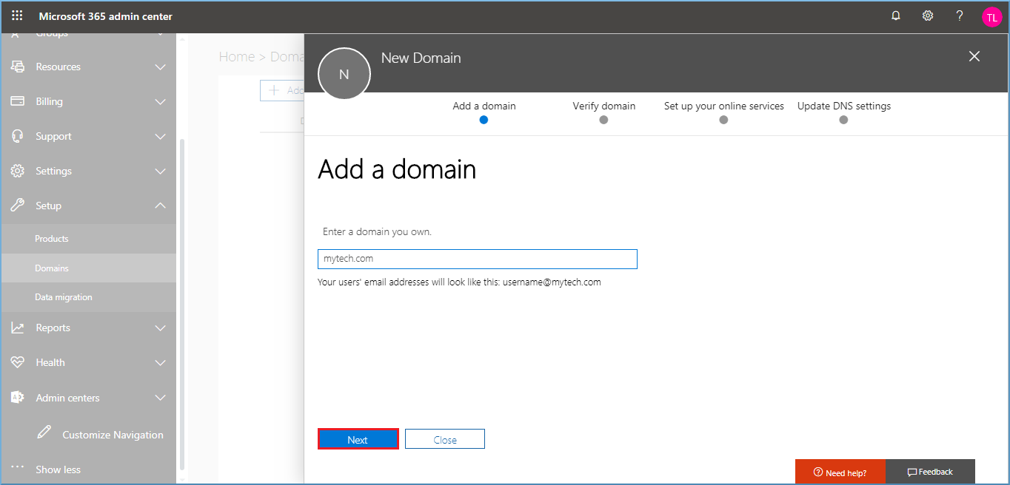Expand the Admin centers chevron

160,398
